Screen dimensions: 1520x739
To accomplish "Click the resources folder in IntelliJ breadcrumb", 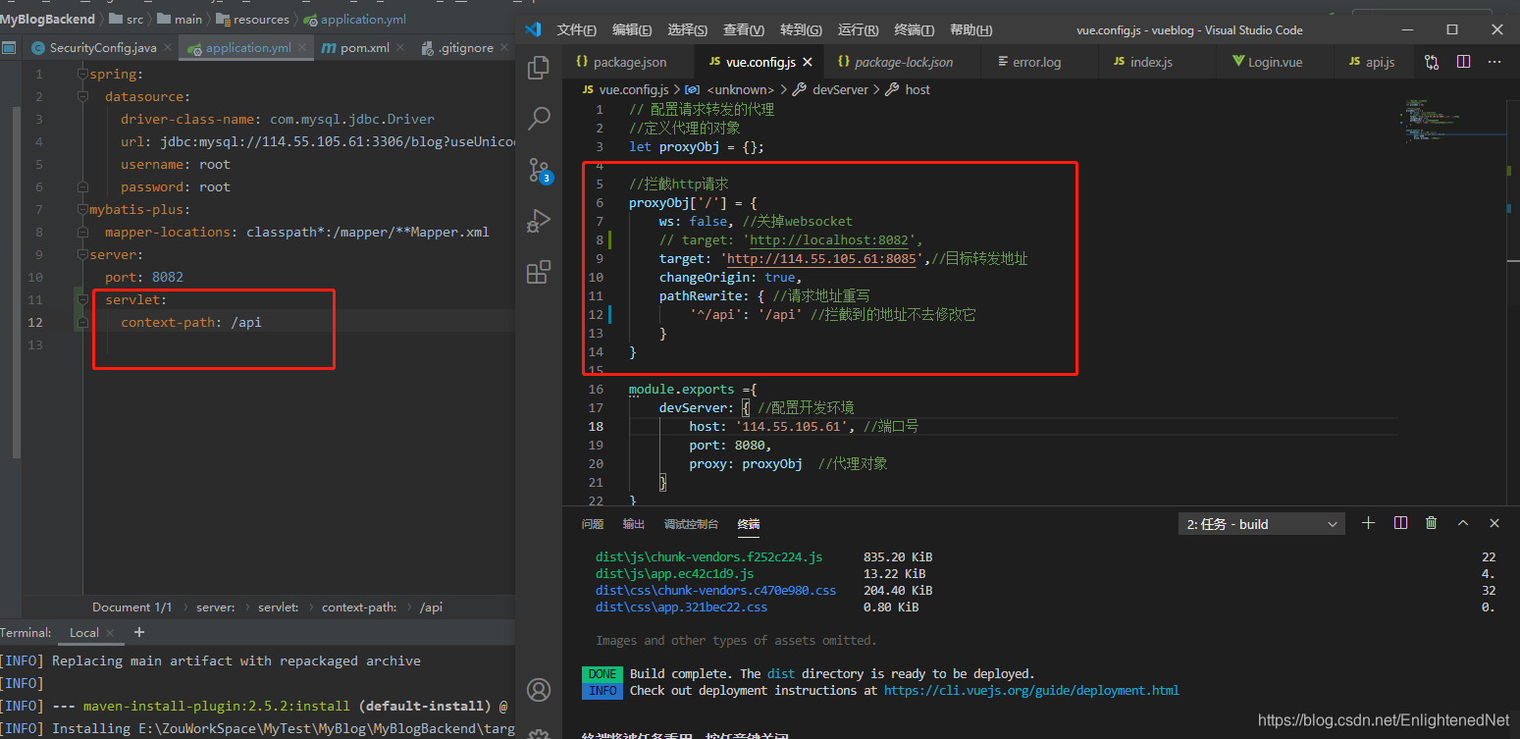I will [254, 19].
